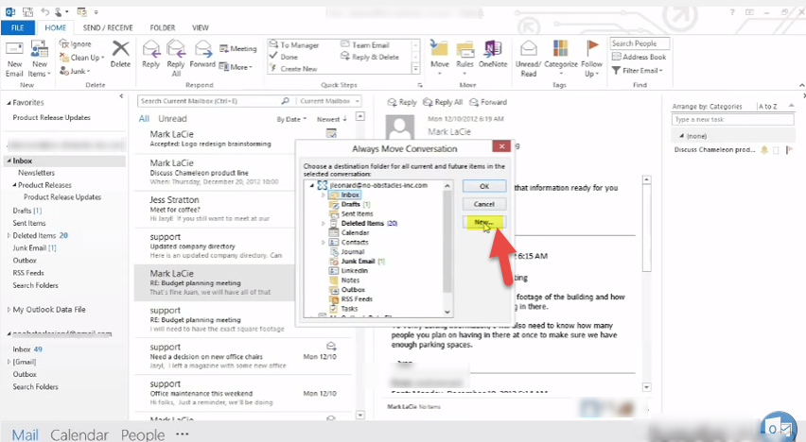Switch to the Calendar view

[x=79, y=434]
